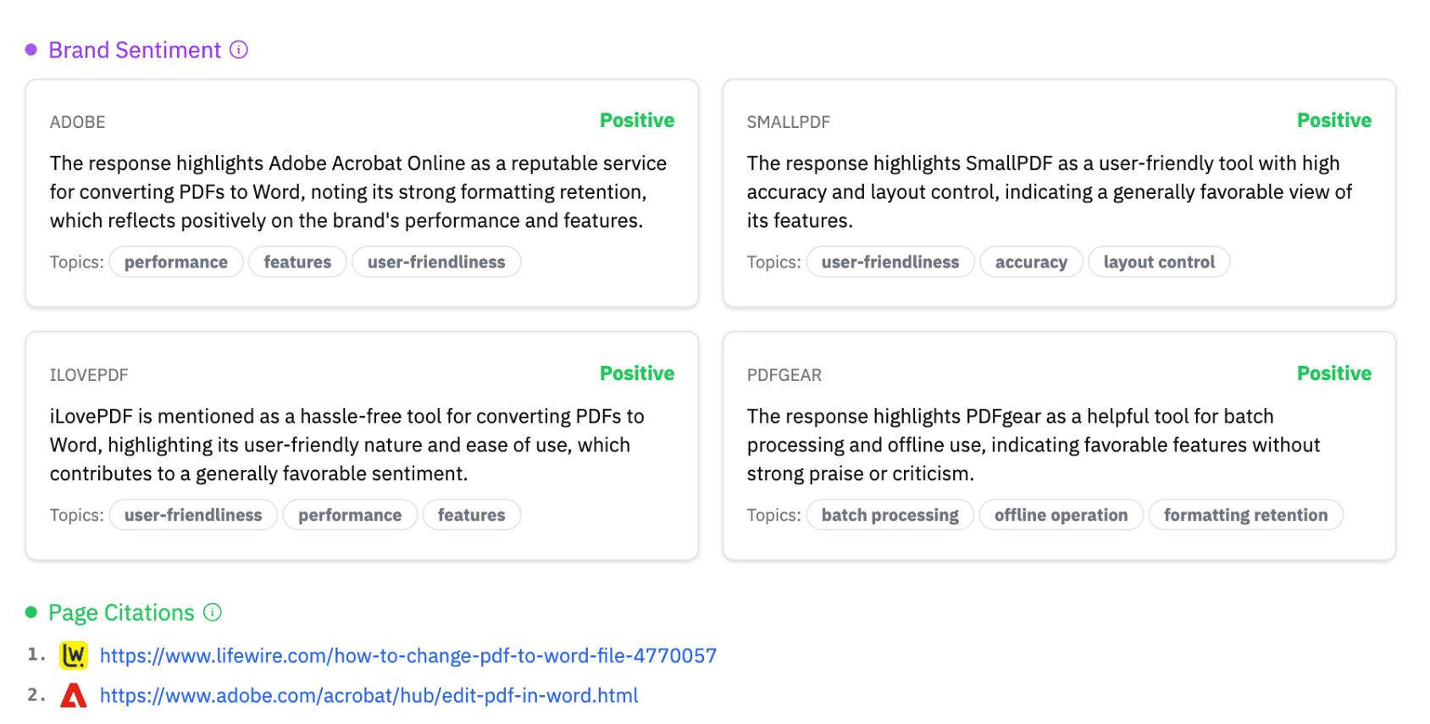Viewport: 1430px width, 724px height.
Task: Click the Brand Sentiment info icon
Action: (x=239, y=50)
